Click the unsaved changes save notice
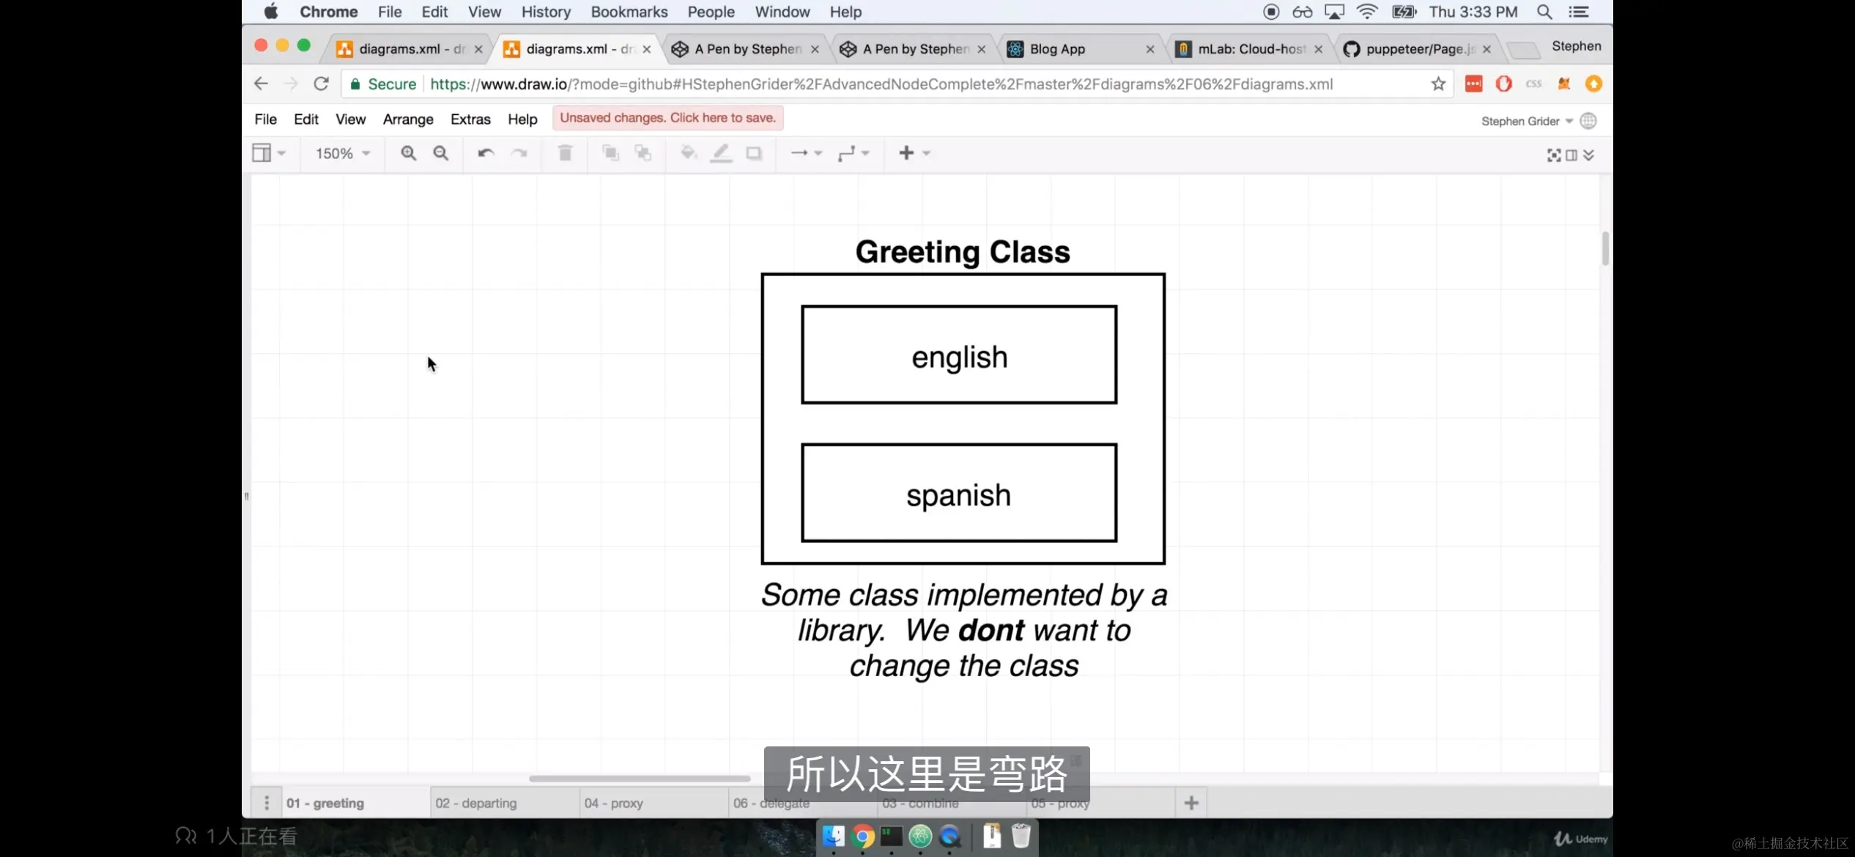1855x857 pixels. 667,118
